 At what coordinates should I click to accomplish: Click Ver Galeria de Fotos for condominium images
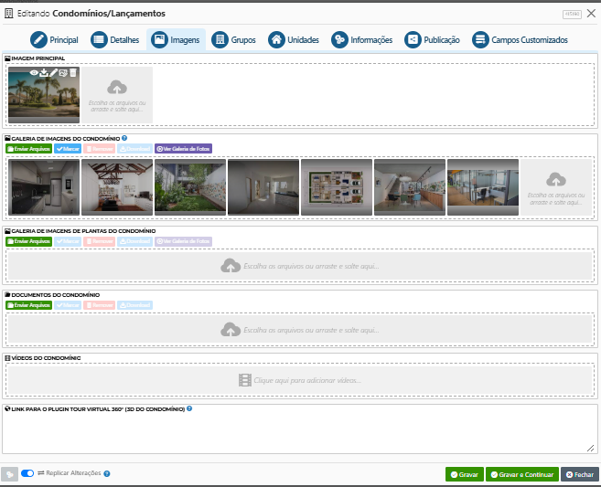(x=183, y=148)
